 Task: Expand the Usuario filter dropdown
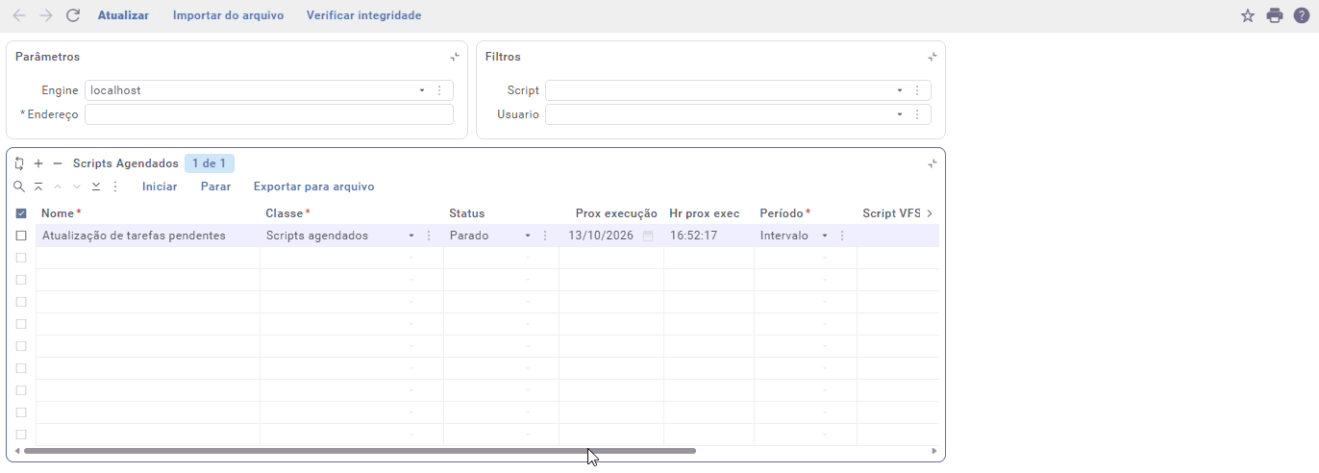pyautogui.click(x=900, y=114)
